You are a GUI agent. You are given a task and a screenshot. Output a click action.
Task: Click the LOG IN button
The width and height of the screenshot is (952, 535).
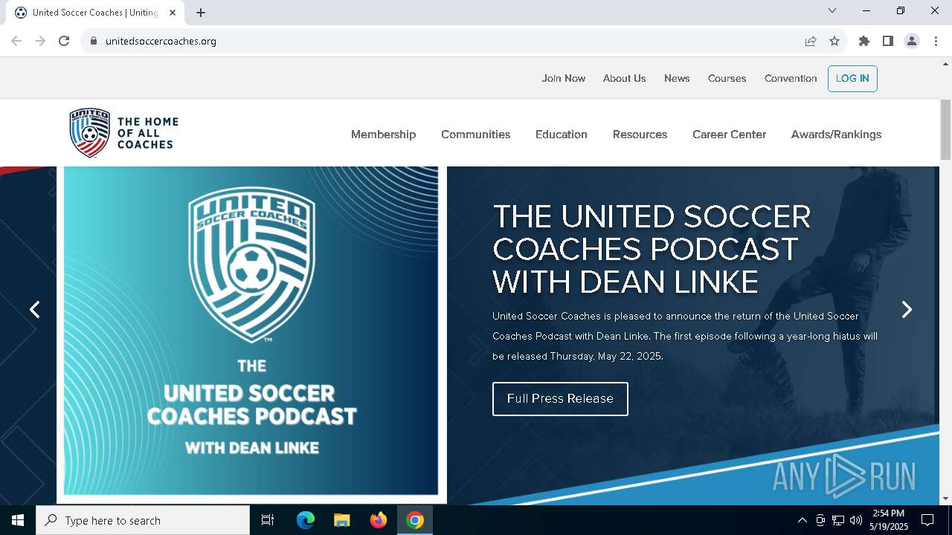tap(852, 79)
